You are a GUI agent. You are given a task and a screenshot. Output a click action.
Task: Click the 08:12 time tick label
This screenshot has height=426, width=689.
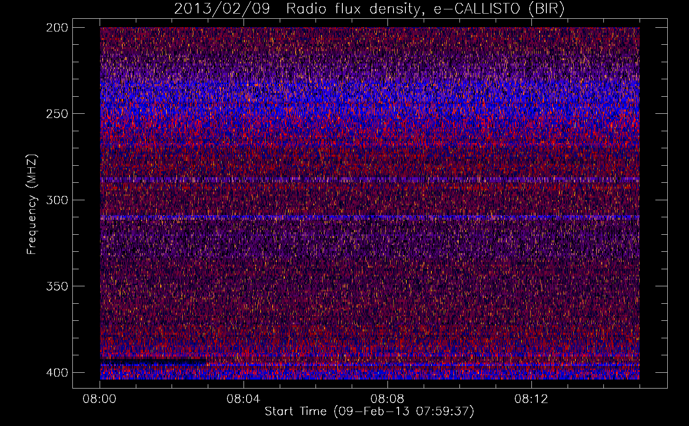click(x=531, y=399)
